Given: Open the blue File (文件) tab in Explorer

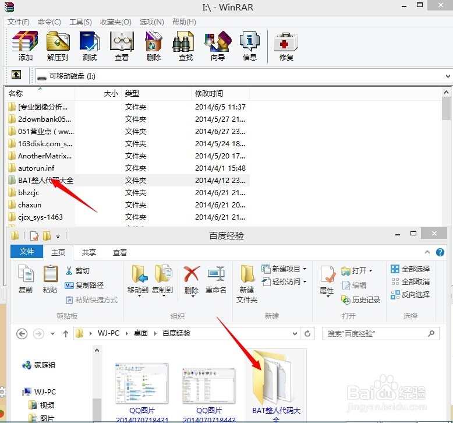Looking at the screenshot, I should click(x=27, y=252).
